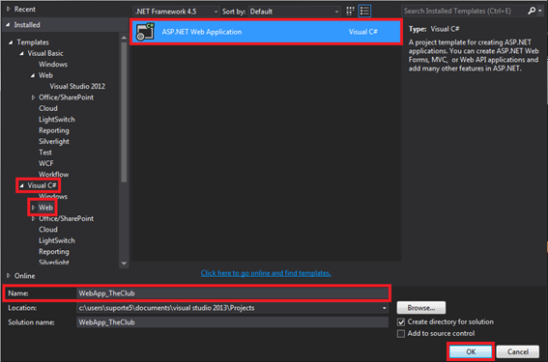
Task: Click the tree scrollbar down arrow
Action: [x=124, y=264]
